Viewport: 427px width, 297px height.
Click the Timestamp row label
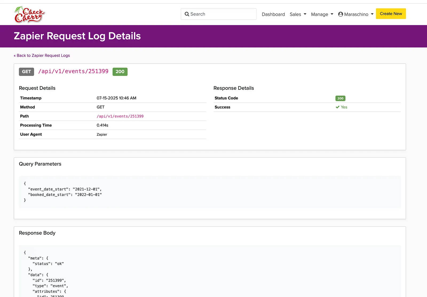click(x=31, y=98)
